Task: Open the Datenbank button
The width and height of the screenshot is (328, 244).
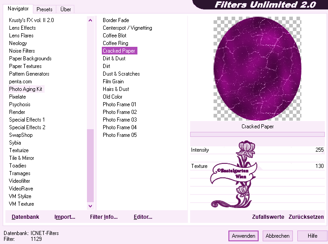Action: [x=25, y=217]
